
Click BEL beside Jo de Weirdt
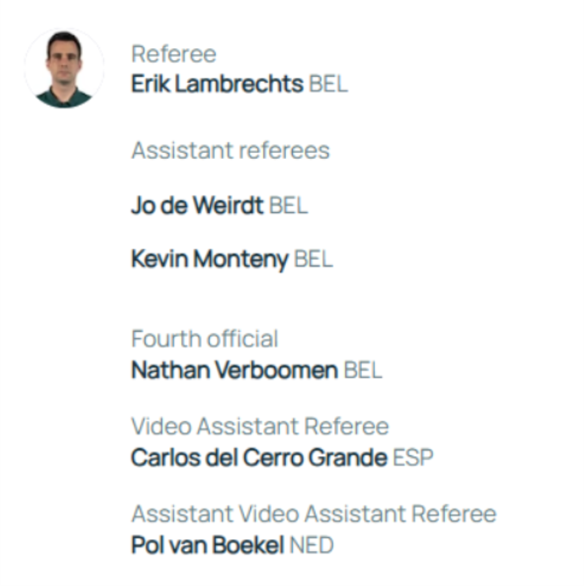coord(288,206)
